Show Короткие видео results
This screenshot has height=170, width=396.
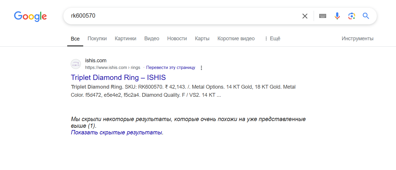pyautogui.click(x=236, y=39)
